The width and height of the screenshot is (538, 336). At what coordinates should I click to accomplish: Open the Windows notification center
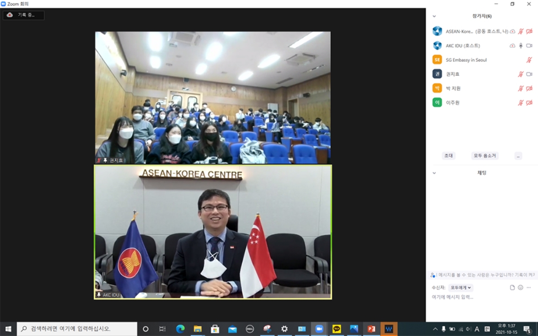528,329
